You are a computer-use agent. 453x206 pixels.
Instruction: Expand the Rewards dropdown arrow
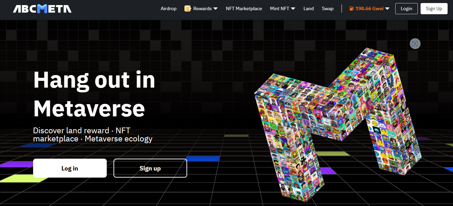(216, 9)
